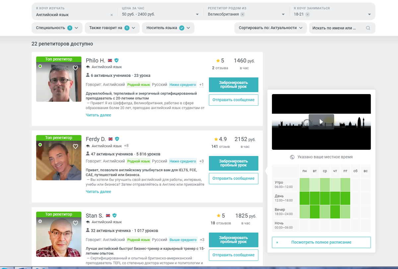
Task: Open Сортировать по: Актуальности sort dropdown
Action: (x=270, y=28)
